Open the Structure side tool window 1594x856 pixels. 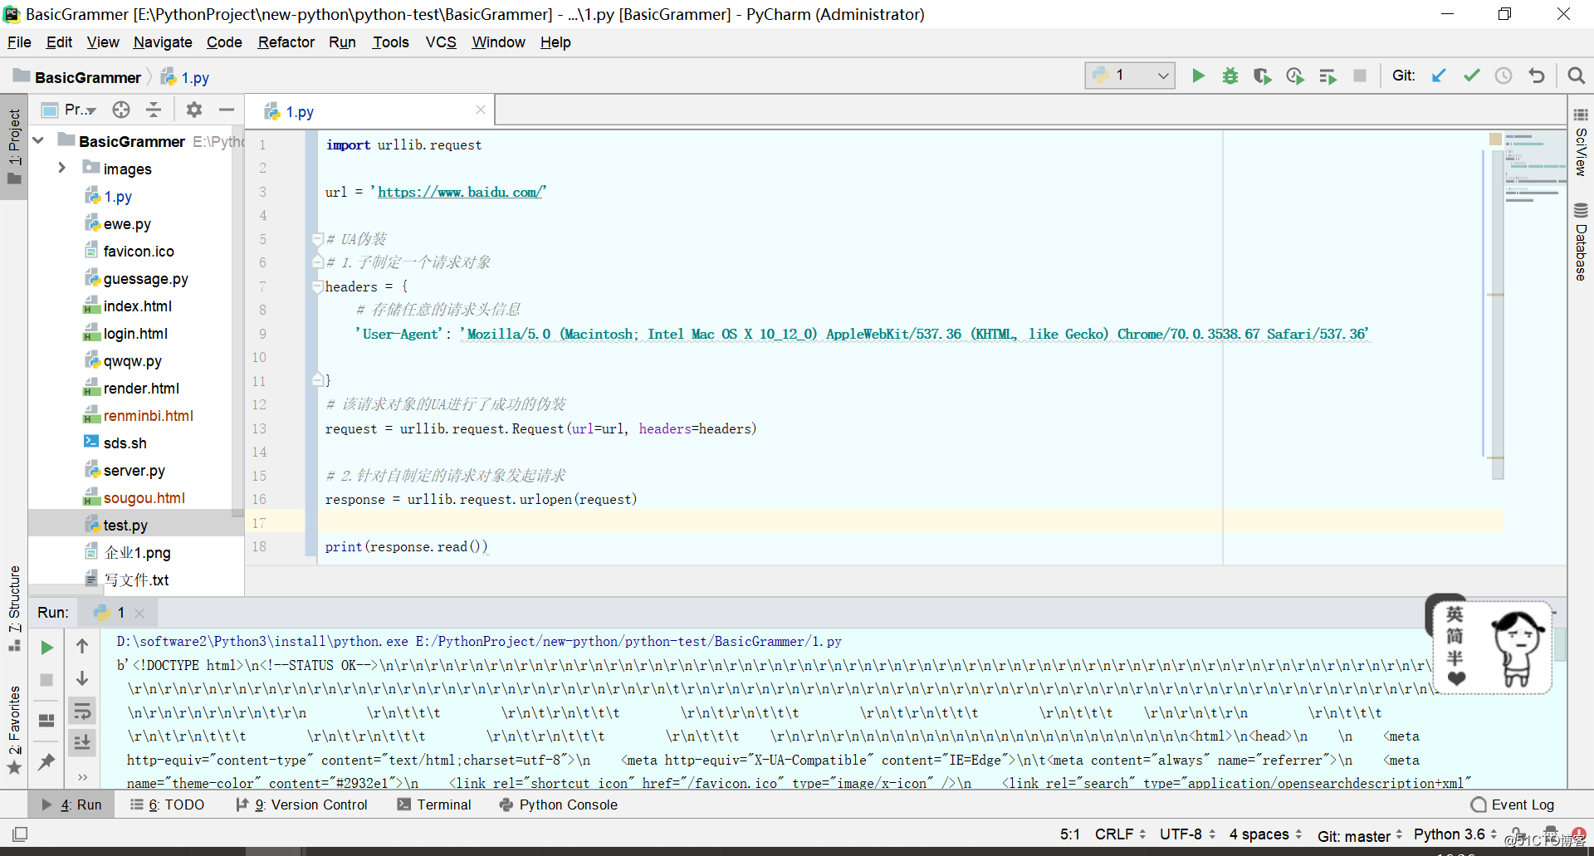(14, 609)
